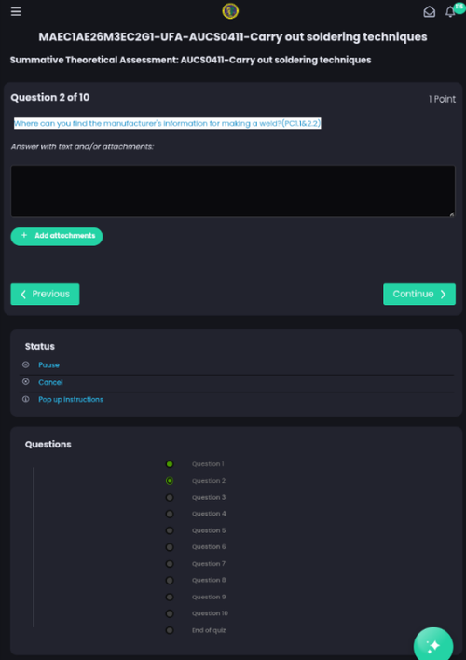Image resolution: width=466 pixels, height=660 pixels.
Task: Select the Question 1 status dot
Action: [x=170, y=464]
